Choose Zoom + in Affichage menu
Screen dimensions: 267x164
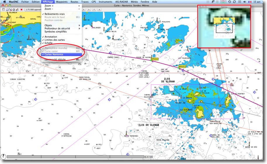coord(61,6)
